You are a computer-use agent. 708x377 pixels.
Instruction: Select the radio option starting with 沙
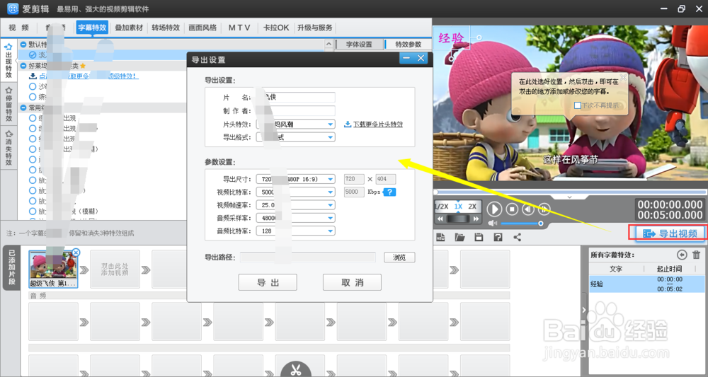pos(33,86)
